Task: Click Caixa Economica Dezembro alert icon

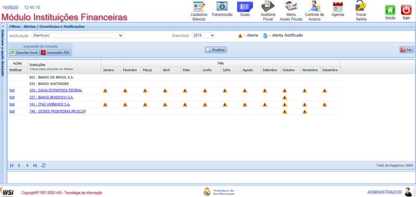Action: [x=324, y=91]
